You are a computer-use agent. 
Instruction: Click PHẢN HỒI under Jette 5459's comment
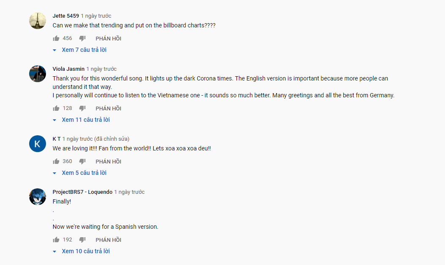109,38
